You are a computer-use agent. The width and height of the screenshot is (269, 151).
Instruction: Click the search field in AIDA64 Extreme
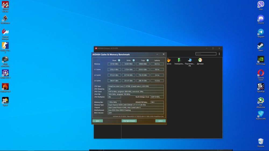(206, 54)
